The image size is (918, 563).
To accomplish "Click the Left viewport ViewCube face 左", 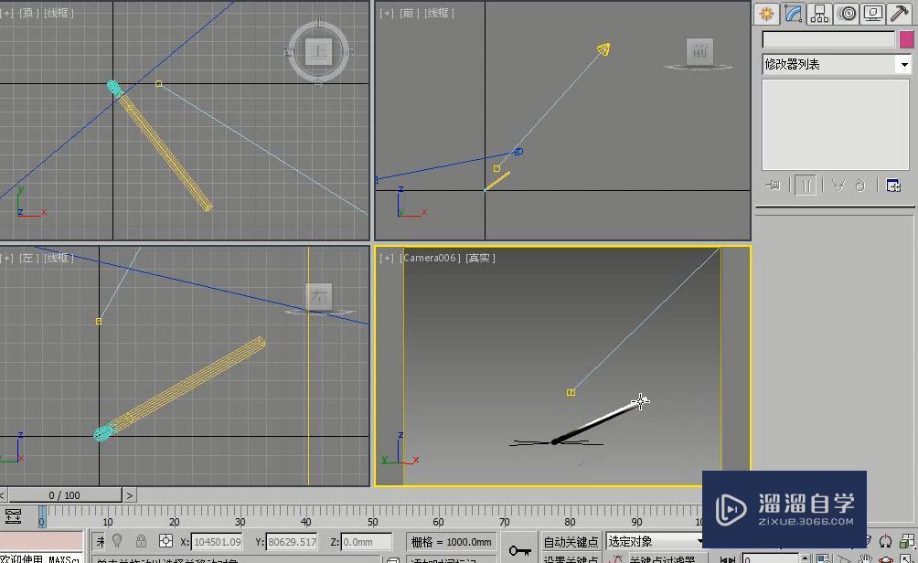I will (x=318, y=297).
